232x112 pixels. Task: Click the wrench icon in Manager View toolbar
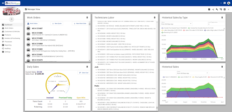(x=217, y=9)
